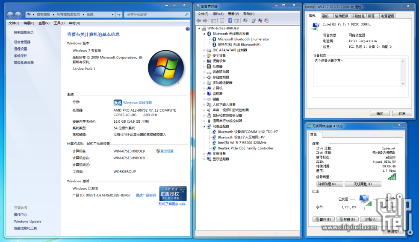Switch to 资源 tab in Wi-Fi properties
The width and height of the screenshot is (419, 242).
[372, 16]
